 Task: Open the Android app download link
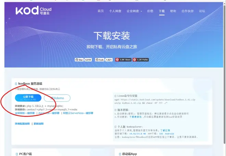click(169, 134)
